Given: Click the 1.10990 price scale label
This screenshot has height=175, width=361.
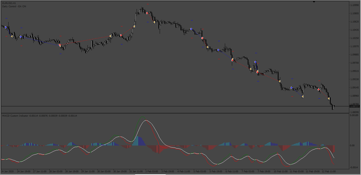Looking at the screenshot, I should 354,5.
